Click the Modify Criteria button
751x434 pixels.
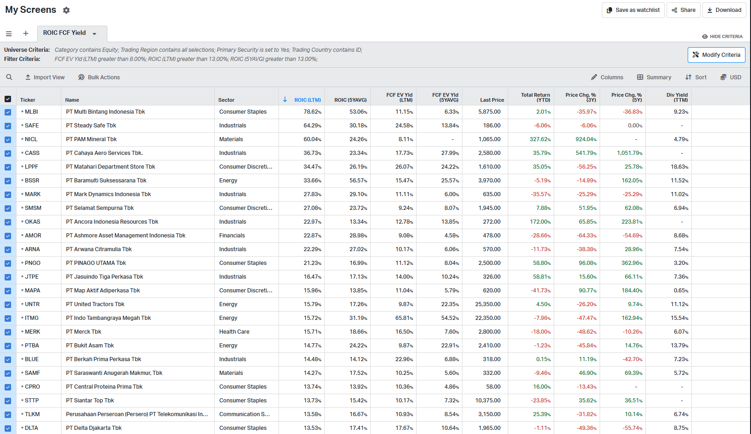pyautogui.click(x=716, y=55)
